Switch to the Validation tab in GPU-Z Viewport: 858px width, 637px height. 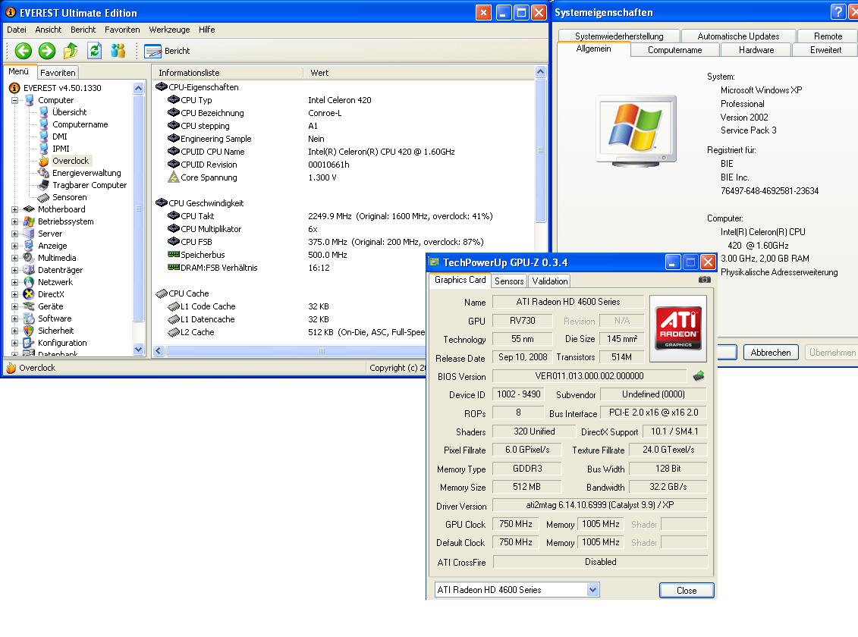pos(550,281)
